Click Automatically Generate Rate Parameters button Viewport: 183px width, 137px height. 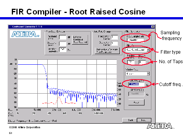pyautogui.click(x=107, y=51)
